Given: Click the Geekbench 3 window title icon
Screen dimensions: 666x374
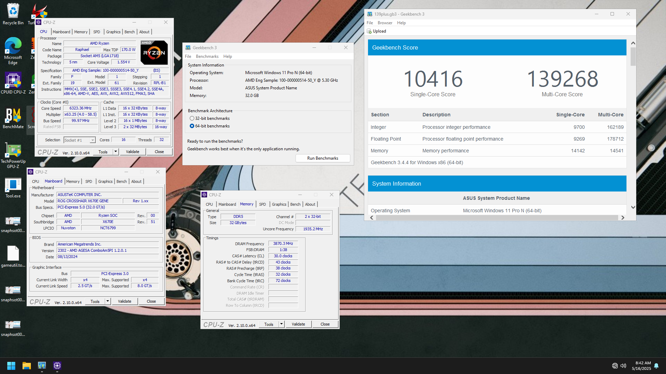Looking at the screenshot, I should pos(188,48).
